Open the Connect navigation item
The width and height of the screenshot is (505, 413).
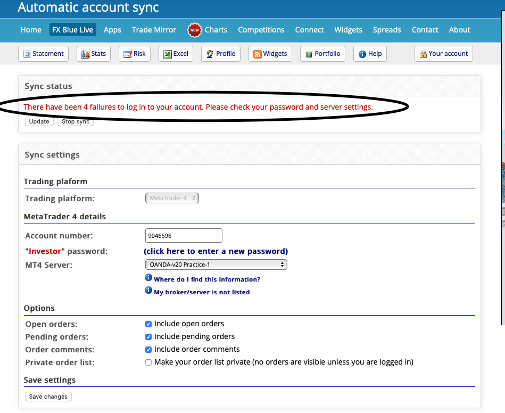pos(310,30)
